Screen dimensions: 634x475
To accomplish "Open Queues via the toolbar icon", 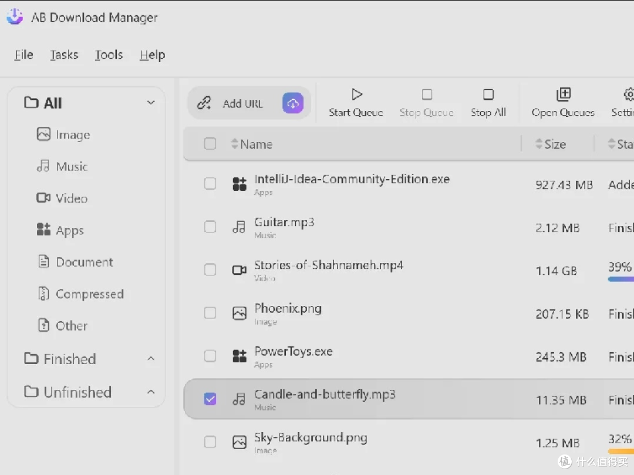I will tap(563, 95).
